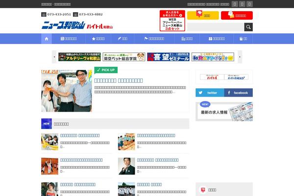This screenshot has width=294, height=196.
Task: Open headline beside the origami crane thumbnail
Action: pos(80,135)
